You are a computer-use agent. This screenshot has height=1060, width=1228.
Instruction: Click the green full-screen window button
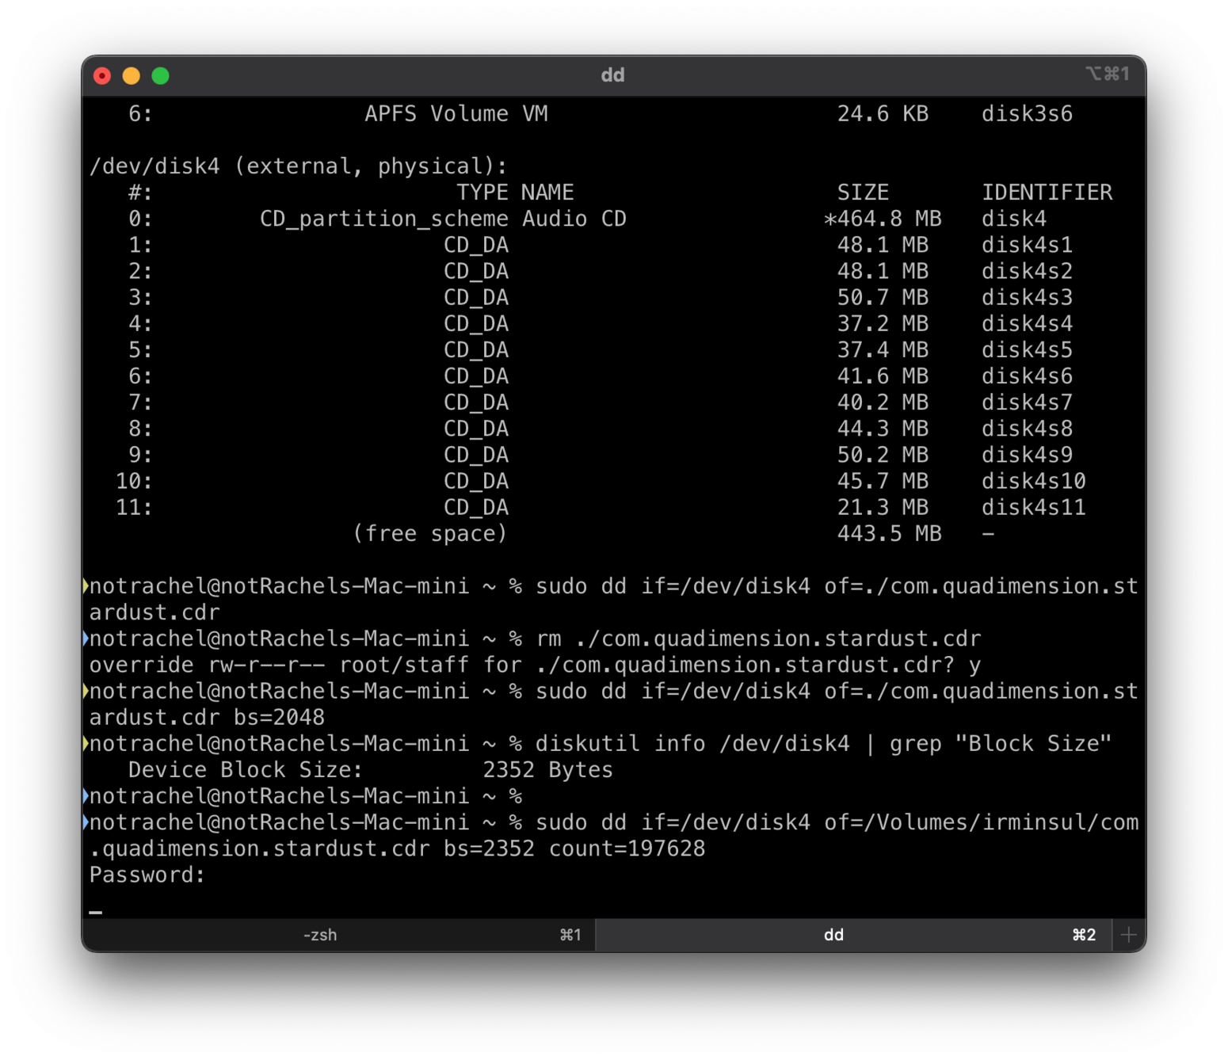pos(161,75)
